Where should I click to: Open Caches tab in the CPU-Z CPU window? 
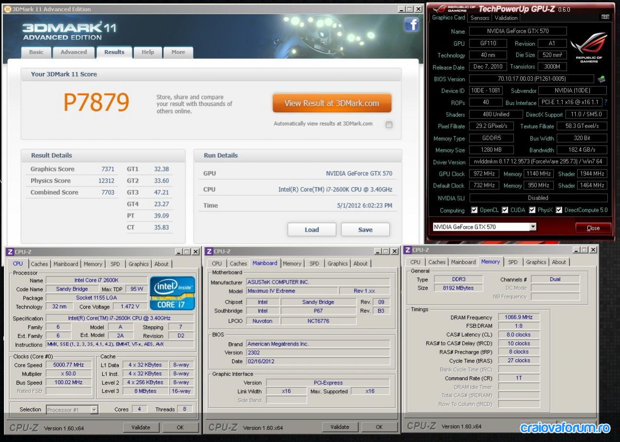pos(39,264)
